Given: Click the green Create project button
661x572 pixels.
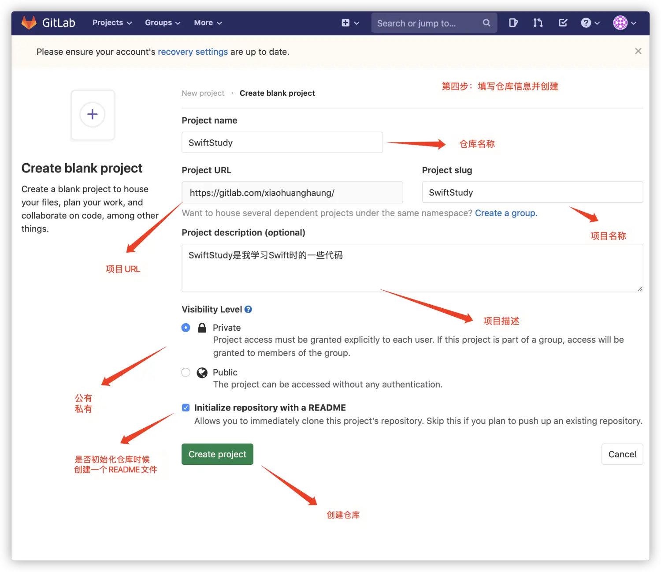Looking at the screenshot, I should coord(217,454).
